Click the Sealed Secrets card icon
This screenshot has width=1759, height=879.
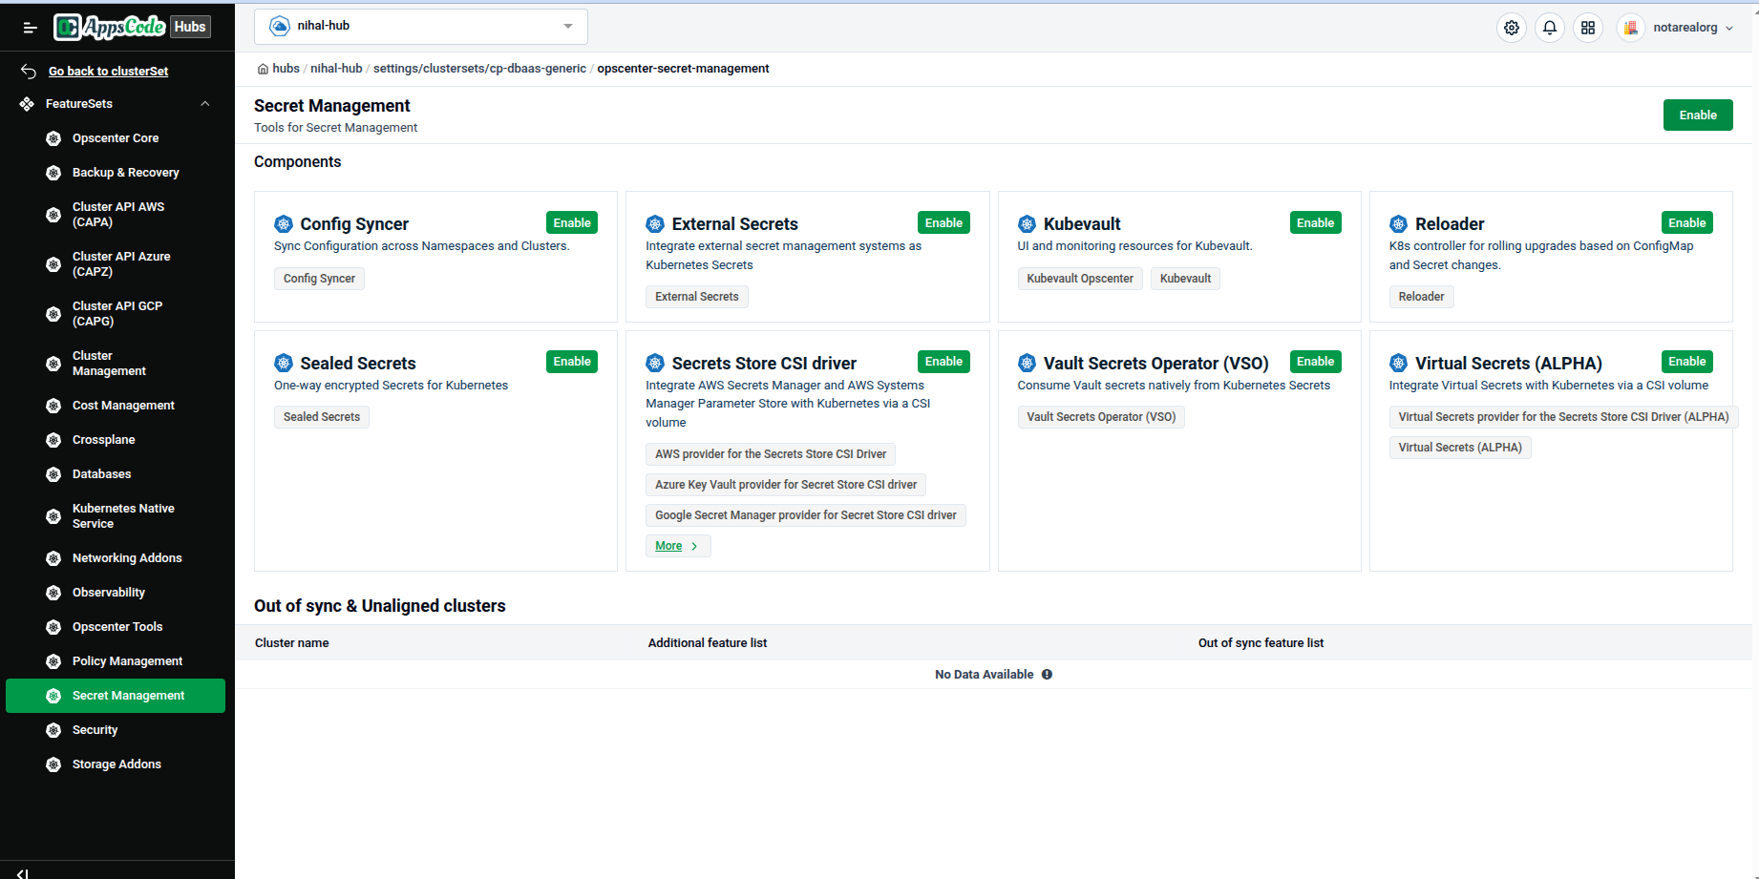[x=284, y=363]
